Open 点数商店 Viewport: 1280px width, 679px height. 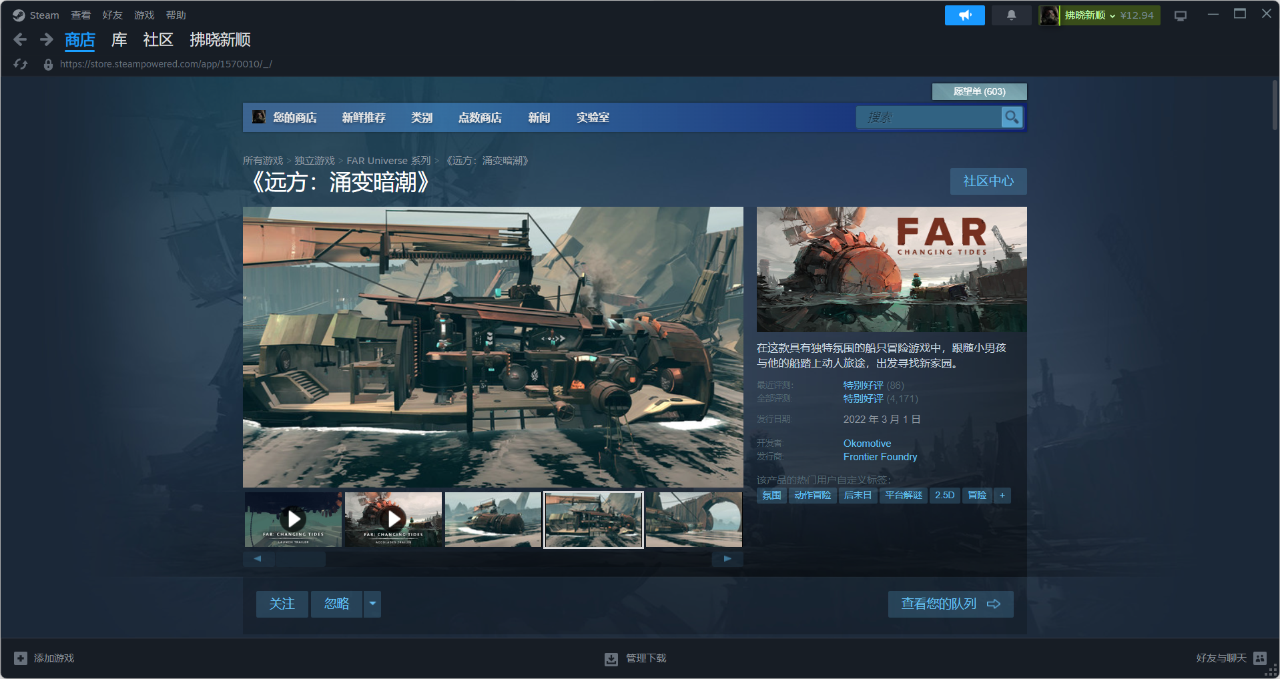pos(480,117)
